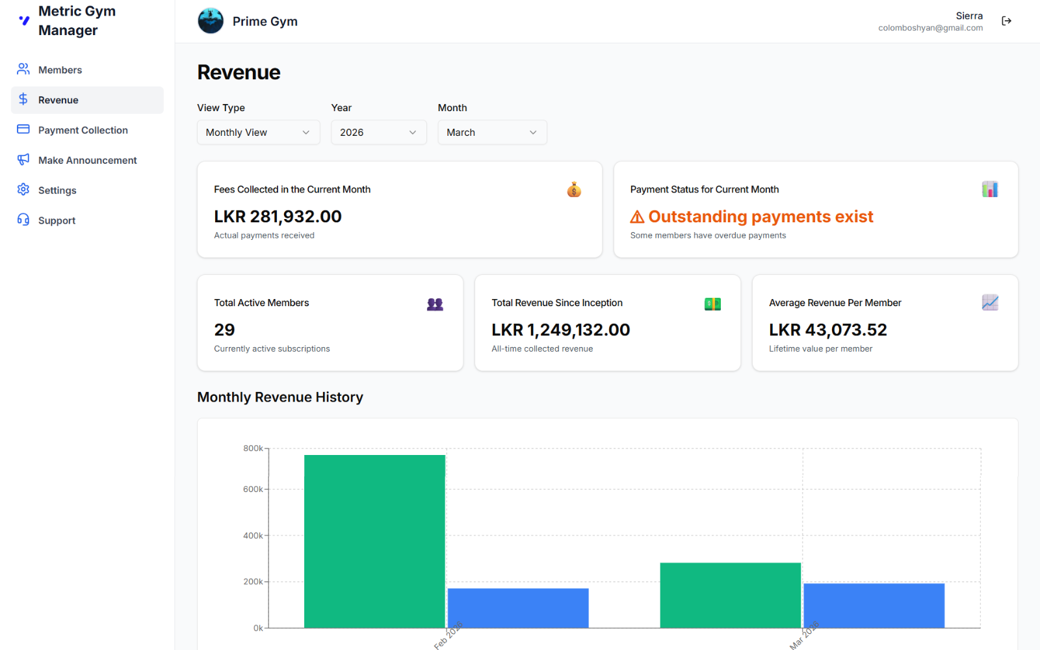The image size is (1040, 650).
Task: Click the Outstanding payments exist warning
Action: coord(751,216)
